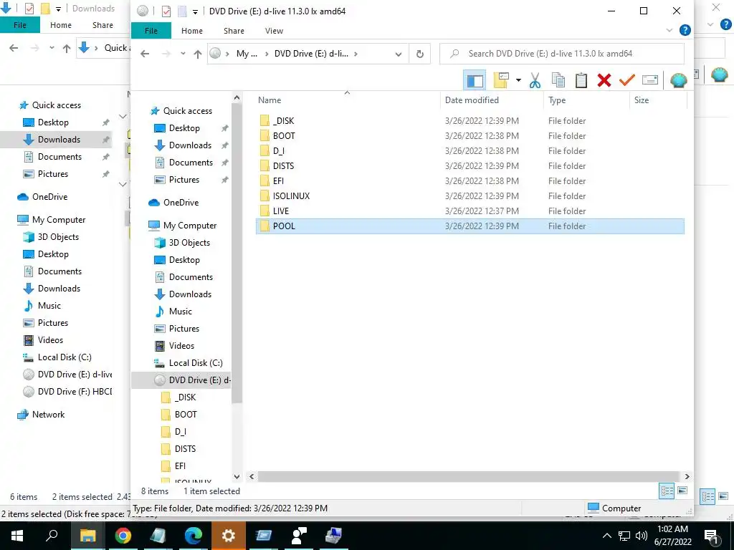Click the Copy toolbar icon
734x550 pixels.
pos(558,80)
